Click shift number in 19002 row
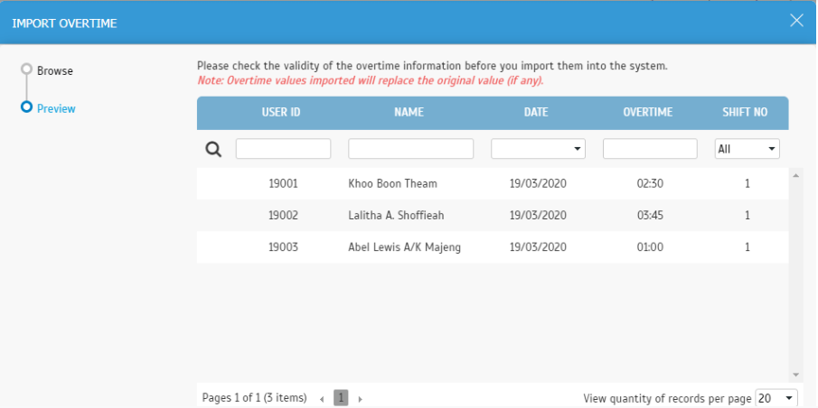The height and width of the screenshot is (408, 818). click(747, 215)
